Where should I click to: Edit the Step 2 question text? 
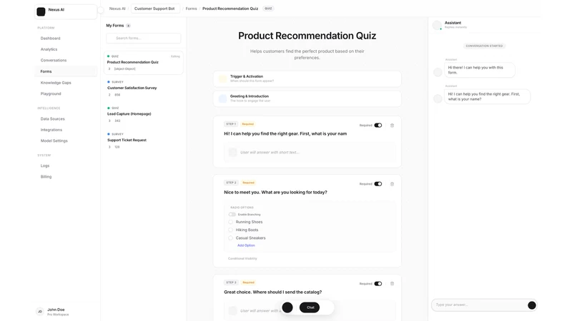point(275,193)
